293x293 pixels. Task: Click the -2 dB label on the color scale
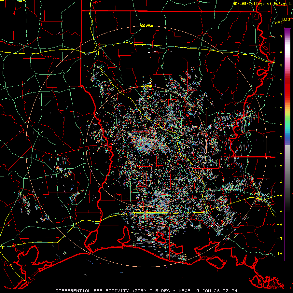click(280, 167)
